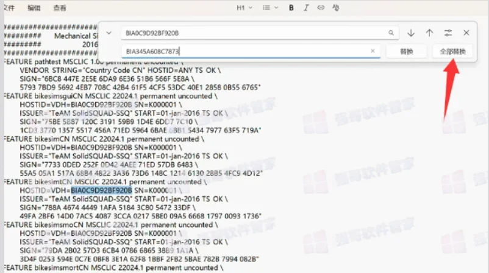Clear the replace field text
489x273 pixels.
click(x=373, y=51)
